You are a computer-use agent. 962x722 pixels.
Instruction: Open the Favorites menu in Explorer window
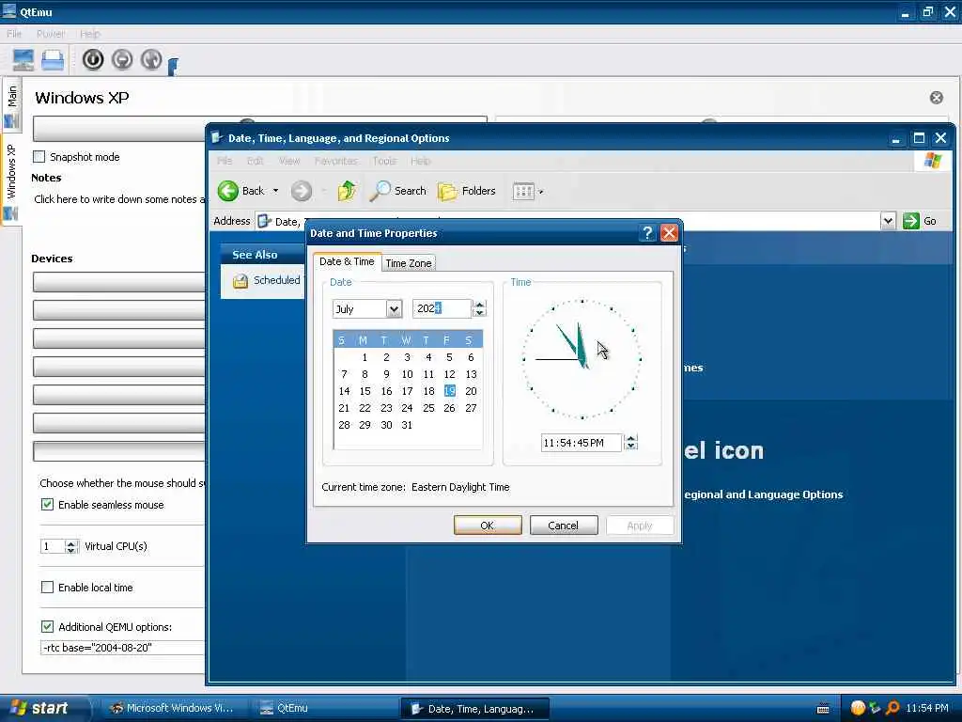click(x=335, y=161)
